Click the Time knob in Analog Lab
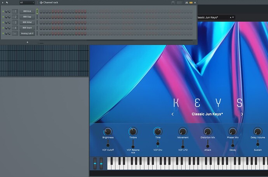 click(158, 132)
